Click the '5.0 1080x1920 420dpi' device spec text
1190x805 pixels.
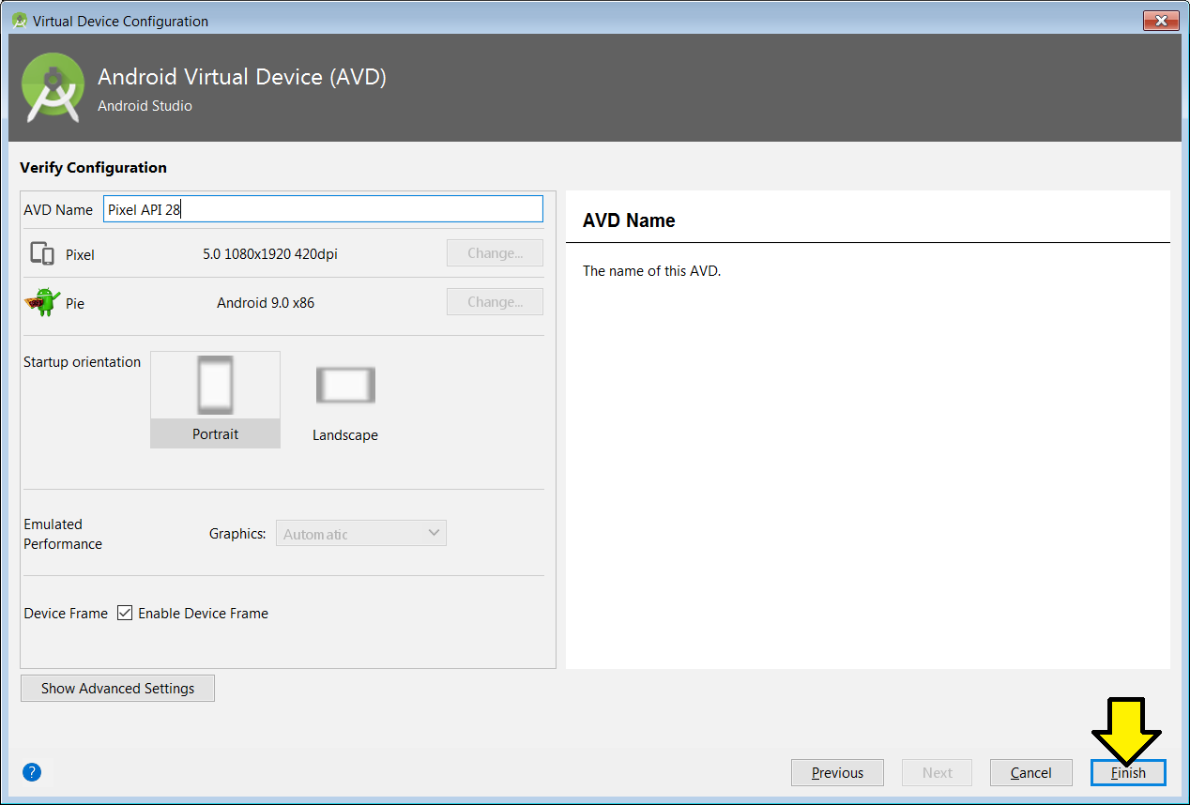pyautogui.click(x=270, y=254)
